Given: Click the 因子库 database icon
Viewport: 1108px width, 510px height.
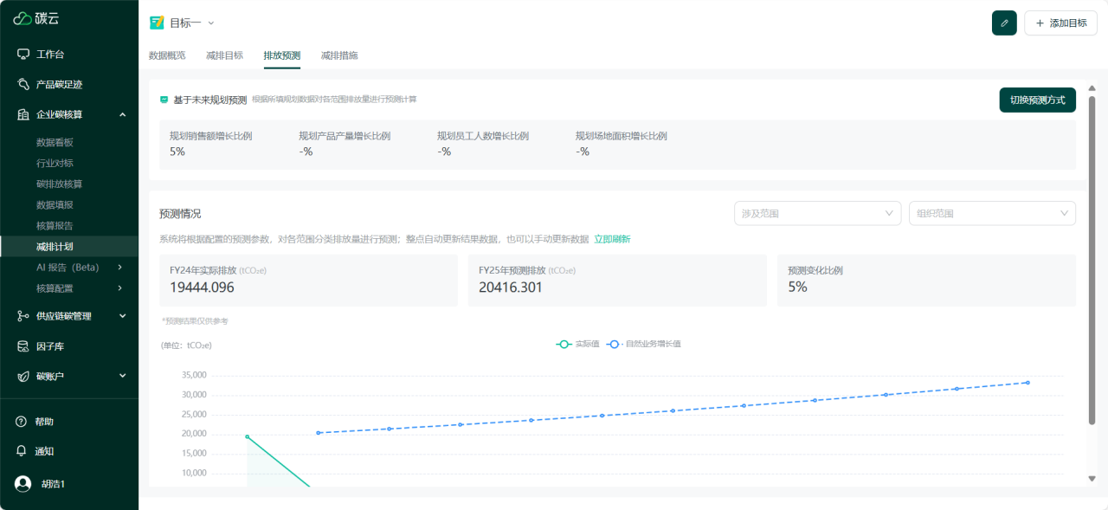Looking at the screenshot, I should pos(23,346).
